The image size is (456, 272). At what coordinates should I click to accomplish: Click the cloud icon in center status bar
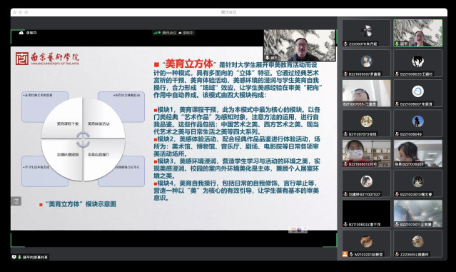[180, 33]
